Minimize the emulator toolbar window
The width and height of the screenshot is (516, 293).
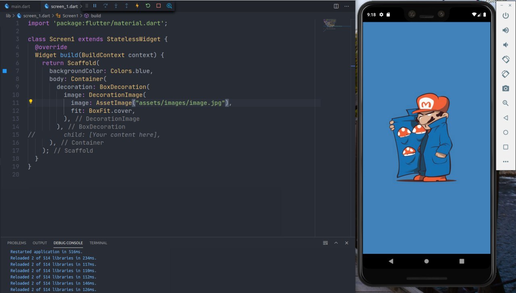(502, 6)
